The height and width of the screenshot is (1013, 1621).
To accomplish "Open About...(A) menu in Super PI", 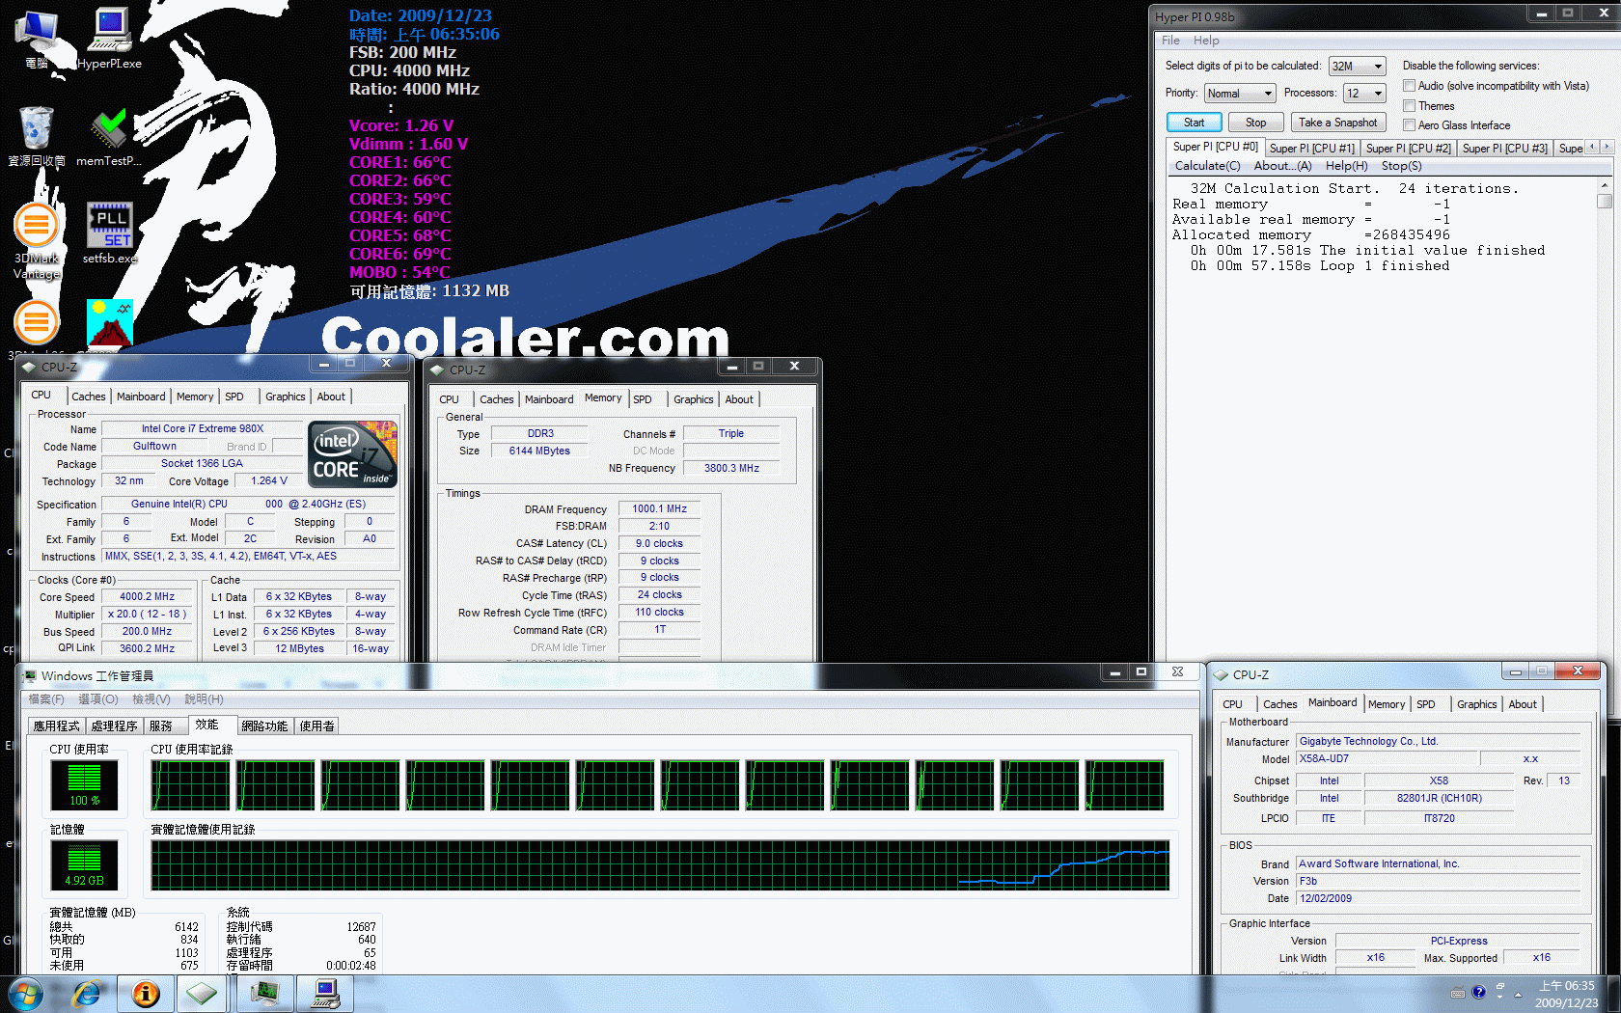I will click(x=1282, y=166).
